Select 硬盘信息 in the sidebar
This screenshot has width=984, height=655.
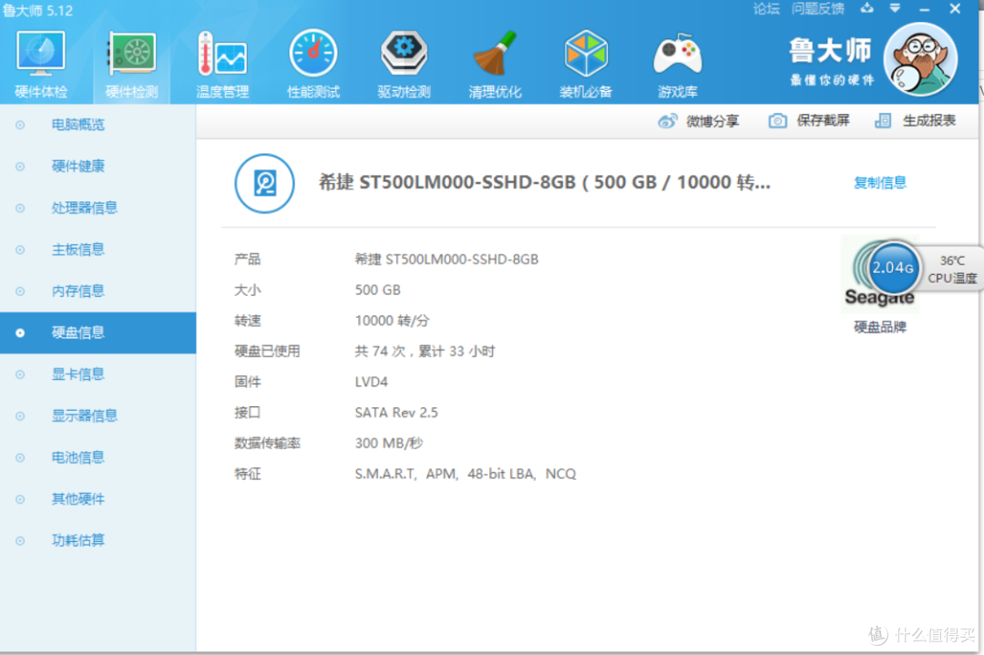[97, 333]
